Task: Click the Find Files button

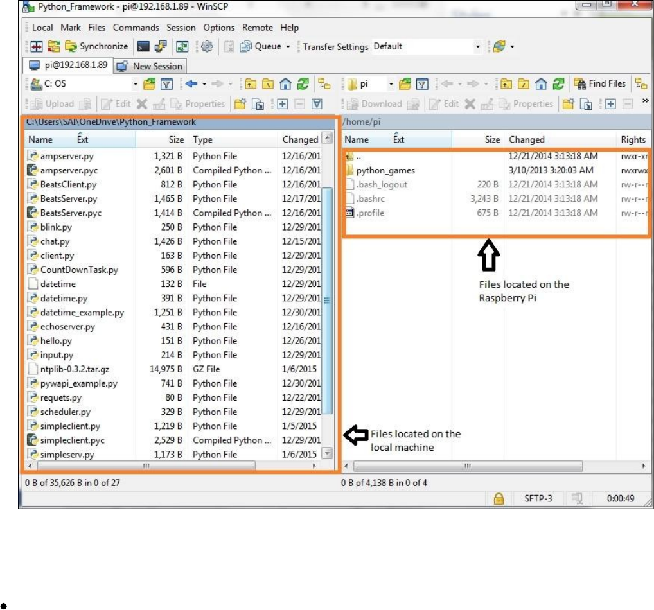Action: coord(600,84)
